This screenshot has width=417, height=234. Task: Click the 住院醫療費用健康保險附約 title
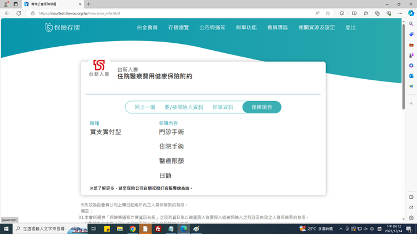(155, 76)
